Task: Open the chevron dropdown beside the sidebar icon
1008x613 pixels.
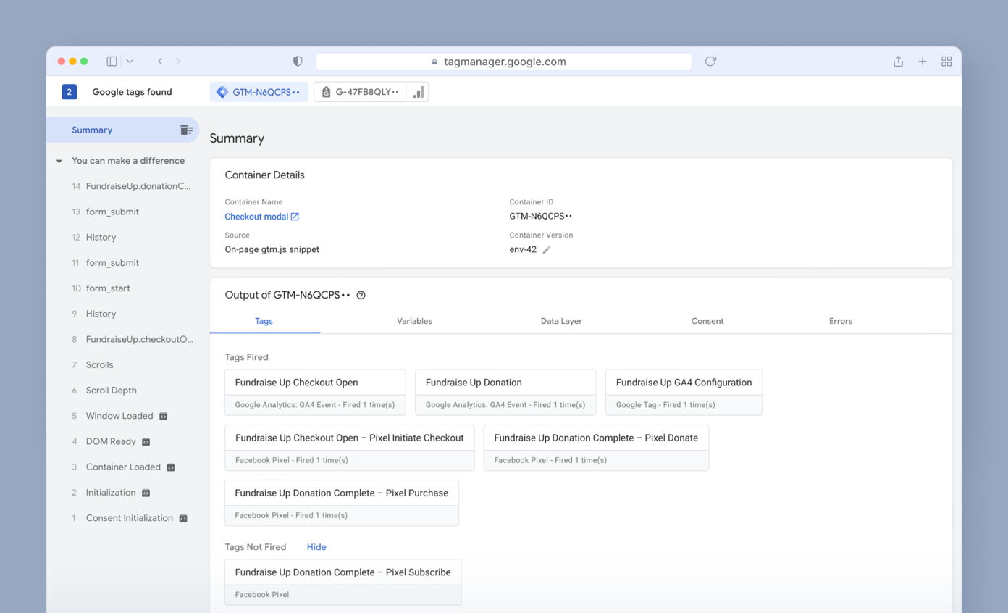Action: [130, 61]
